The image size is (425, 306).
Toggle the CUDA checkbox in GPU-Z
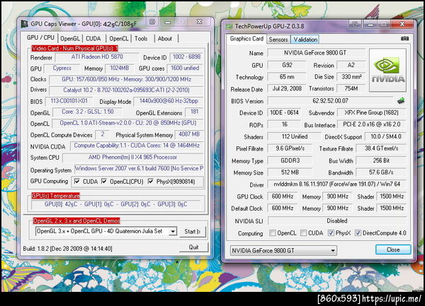[x=304, y=233]
